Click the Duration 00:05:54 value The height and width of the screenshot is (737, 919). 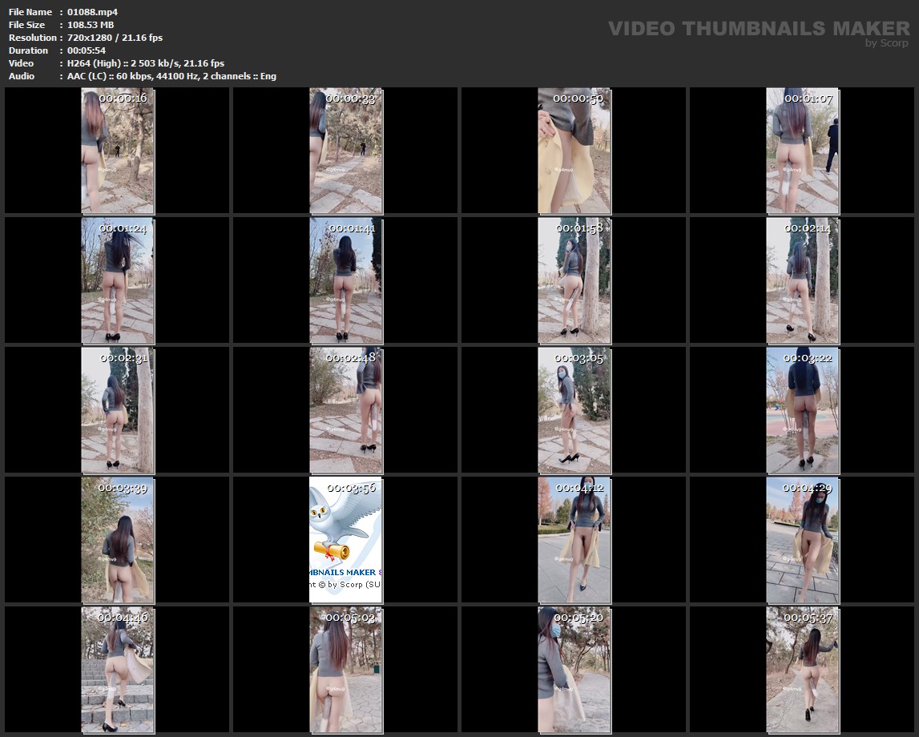tap(87, 50)
